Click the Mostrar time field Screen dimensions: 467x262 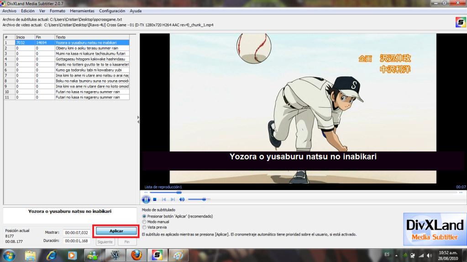77,233
